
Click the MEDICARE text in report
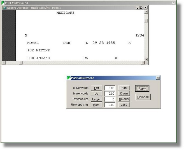coord(66,13)
